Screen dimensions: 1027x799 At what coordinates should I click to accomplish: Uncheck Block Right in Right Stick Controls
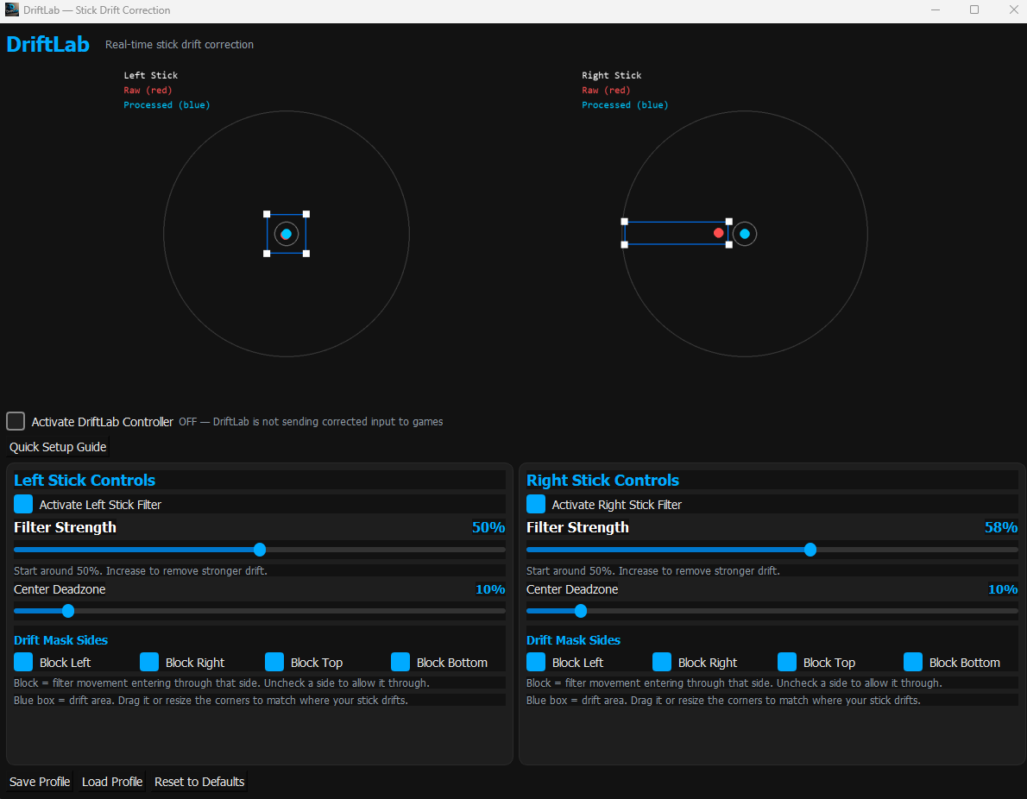662,662
